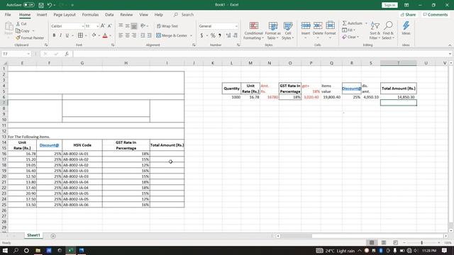454x255 pixels.
Task: Click the Save icon in title bar
Action: tap(41, 5)
